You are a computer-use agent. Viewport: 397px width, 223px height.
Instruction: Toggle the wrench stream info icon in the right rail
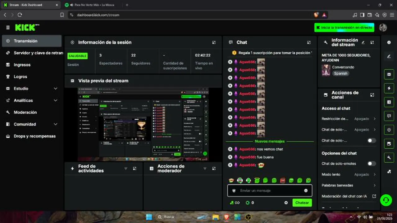pyautogui.click(x=389, y=157)
